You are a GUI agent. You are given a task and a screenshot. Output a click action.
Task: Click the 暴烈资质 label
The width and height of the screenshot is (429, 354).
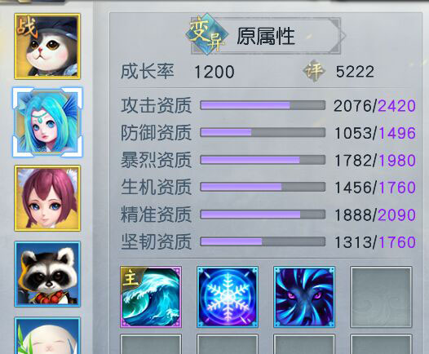coord(156,160)
